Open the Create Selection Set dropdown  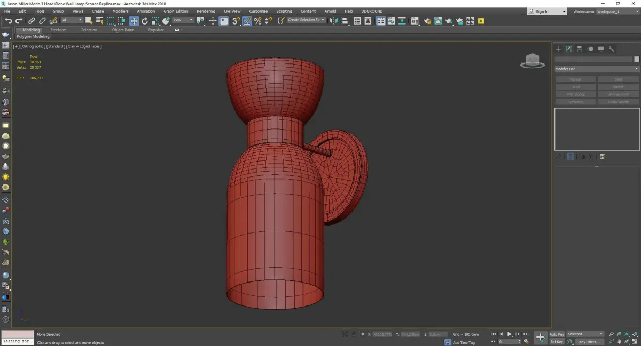pos(306,20)
